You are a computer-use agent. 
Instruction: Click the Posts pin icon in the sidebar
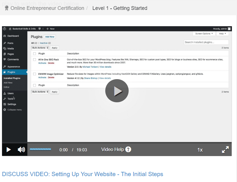coord(5,43)
